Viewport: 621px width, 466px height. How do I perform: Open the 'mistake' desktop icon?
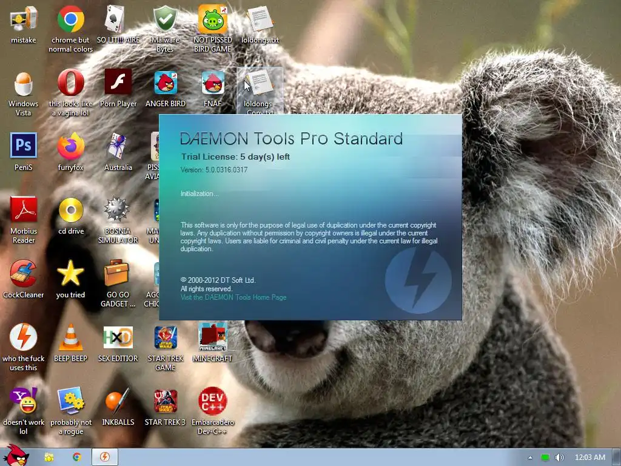24,19
